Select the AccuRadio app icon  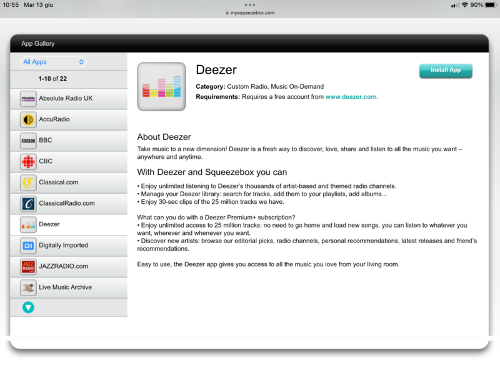point(28,119)
